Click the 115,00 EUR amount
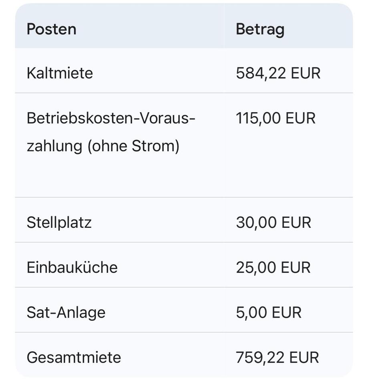This screenshot has height=385, width=368. click(x=275, y=118)
